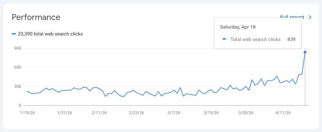Click the tooltip's blue series marker icon
The height and width of the screenshot is (132, 322).
point(224,39)
